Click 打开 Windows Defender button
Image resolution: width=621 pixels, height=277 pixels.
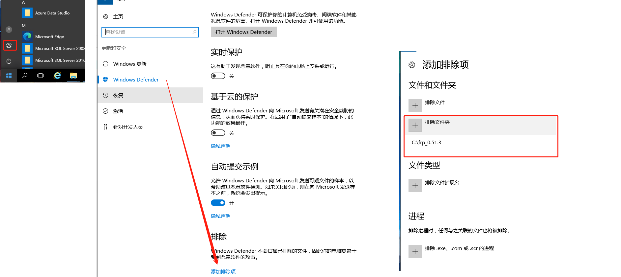click(x=244, y=32)
